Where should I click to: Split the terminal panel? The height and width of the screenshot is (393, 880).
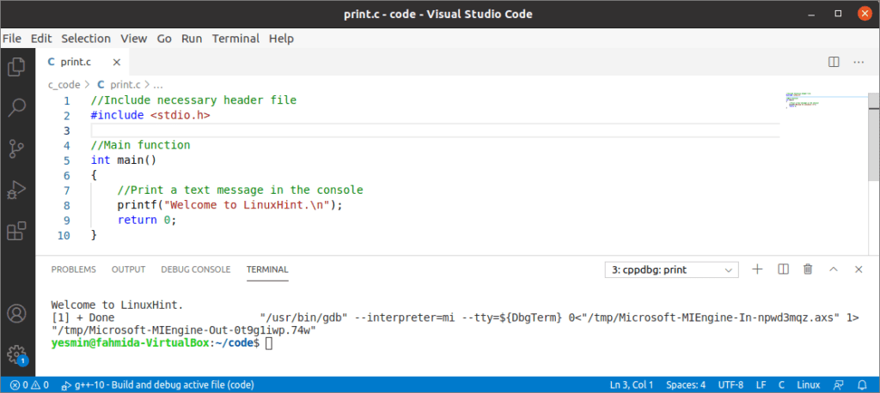784,269
